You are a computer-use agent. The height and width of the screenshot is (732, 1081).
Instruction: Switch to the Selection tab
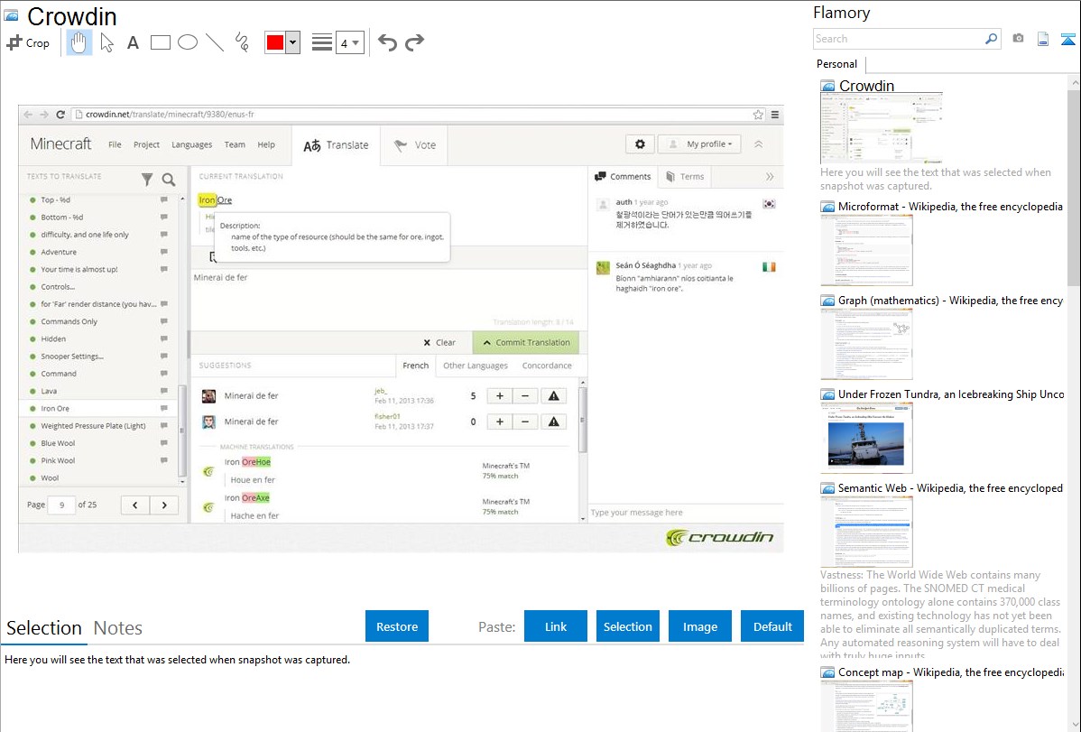(x=44, y=628)
